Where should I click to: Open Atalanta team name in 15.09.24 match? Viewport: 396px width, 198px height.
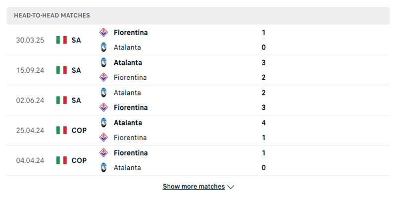click(128, 62)
